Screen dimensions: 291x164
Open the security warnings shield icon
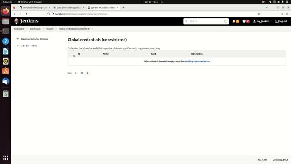click(244, 21)
